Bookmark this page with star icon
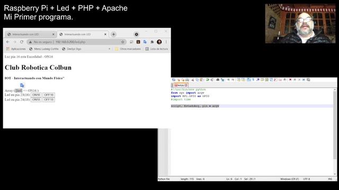The width and height of the screenshot is (339, 190). (x=122, y=42)
